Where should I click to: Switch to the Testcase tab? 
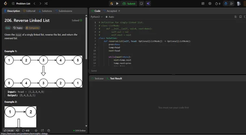click(97, 78)
